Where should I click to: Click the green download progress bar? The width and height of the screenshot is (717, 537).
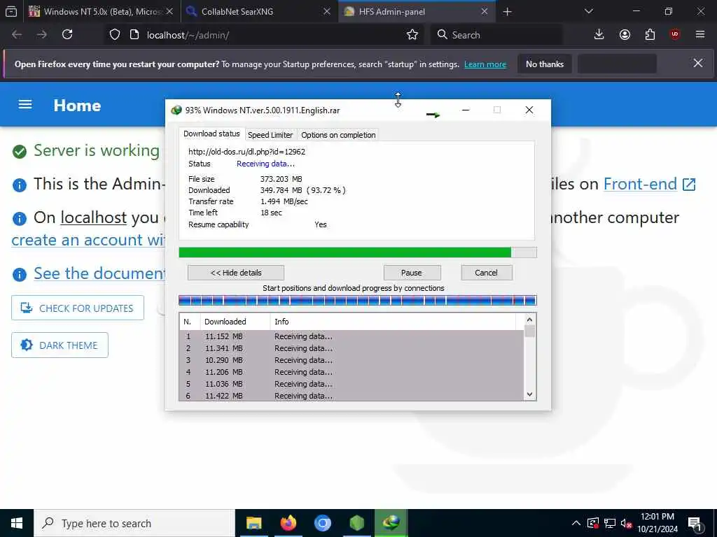click(x=358, y=252)
